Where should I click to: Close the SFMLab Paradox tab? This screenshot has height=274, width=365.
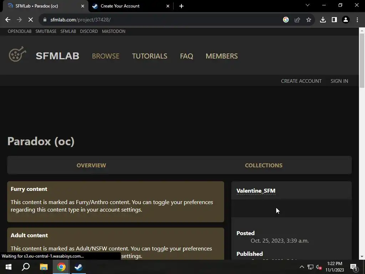(83, 6)
